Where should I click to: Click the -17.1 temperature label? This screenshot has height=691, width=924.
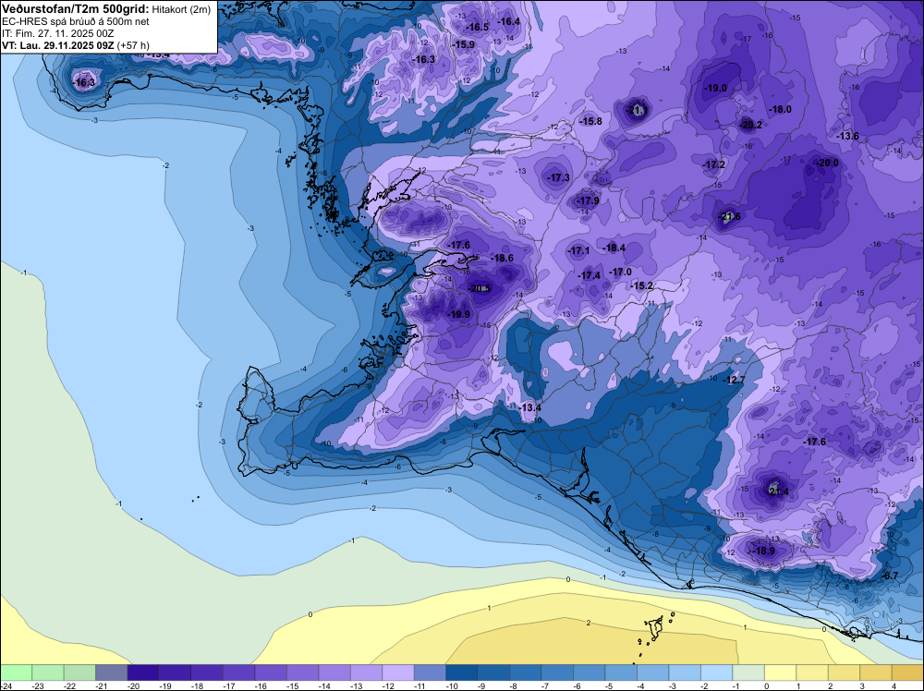click(x=578, y=251)
